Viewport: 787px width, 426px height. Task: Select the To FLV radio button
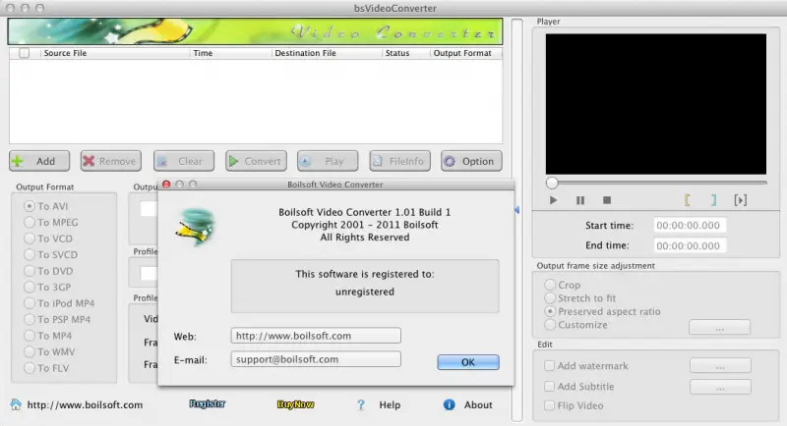tap(30, 368)
